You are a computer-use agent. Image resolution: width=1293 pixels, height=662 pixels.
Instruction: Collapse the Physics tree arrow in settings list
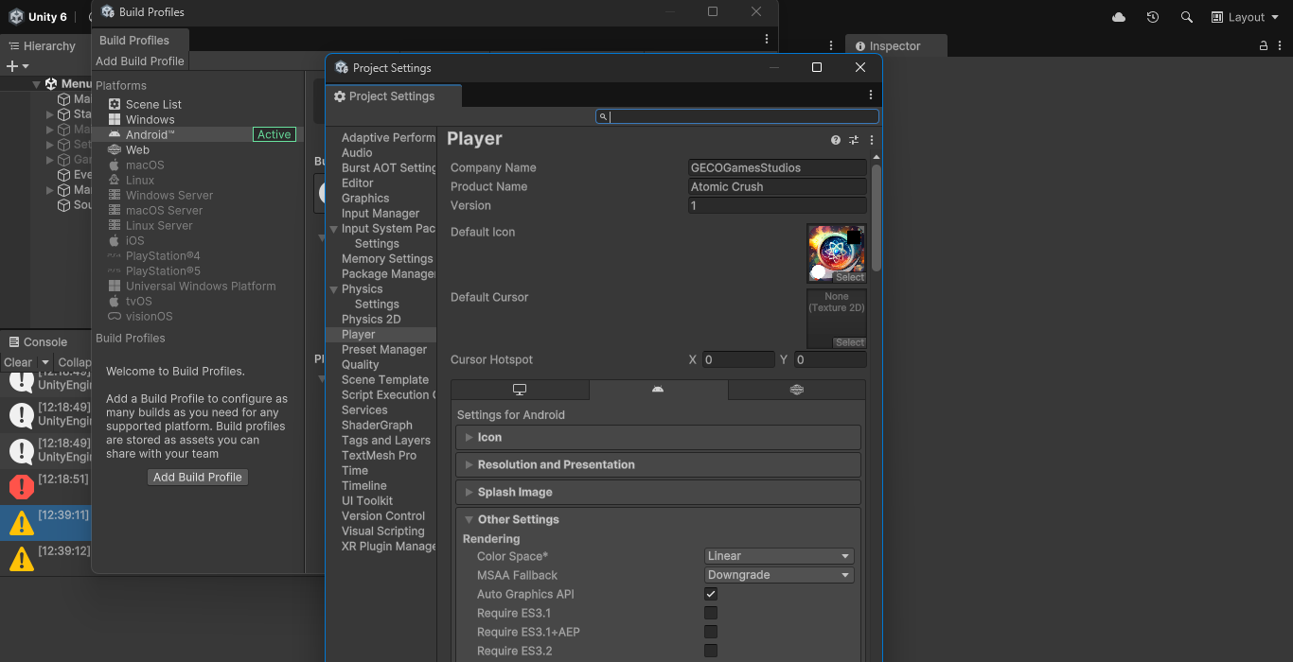click(333, 289)
